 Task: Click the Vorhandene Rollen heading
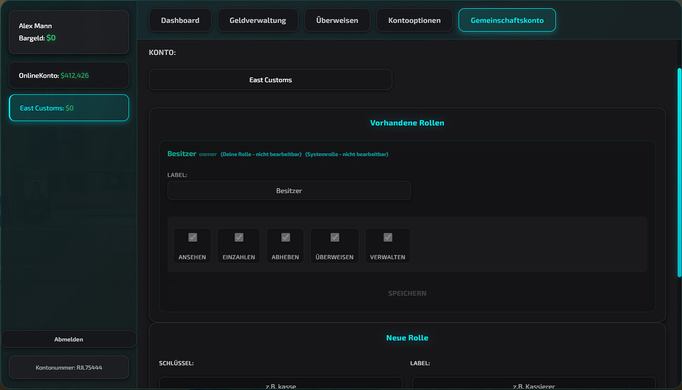tap(407, 123)
